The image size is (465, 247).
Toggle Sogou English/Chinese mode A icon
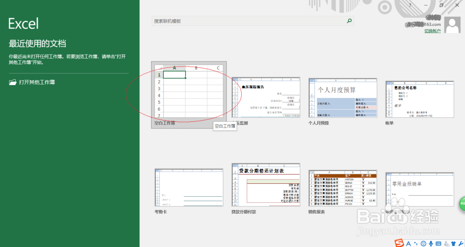[409, 243]
